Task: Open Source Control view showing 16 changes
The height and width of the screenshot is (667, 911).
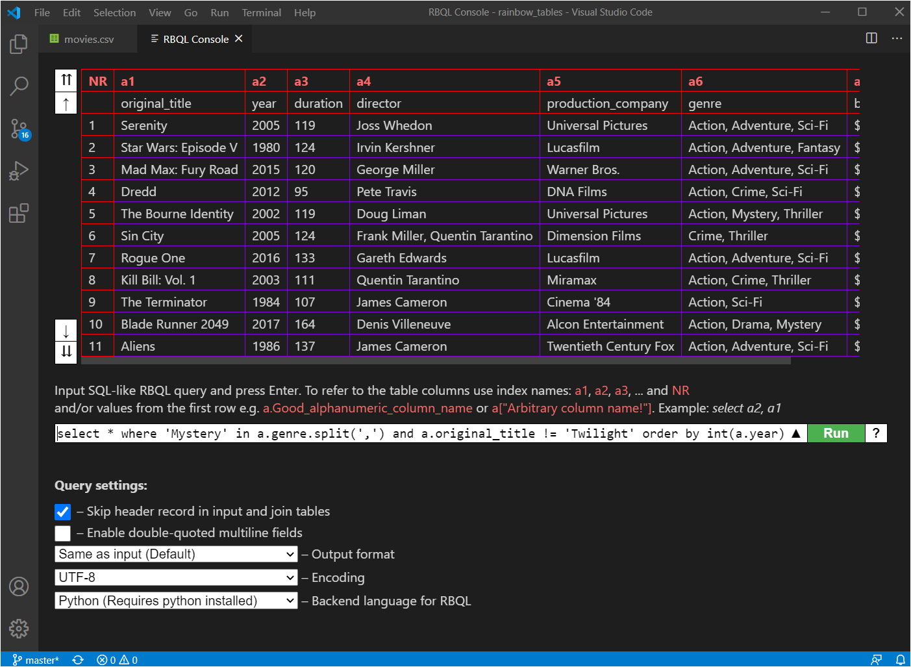Action: point(18,128)
